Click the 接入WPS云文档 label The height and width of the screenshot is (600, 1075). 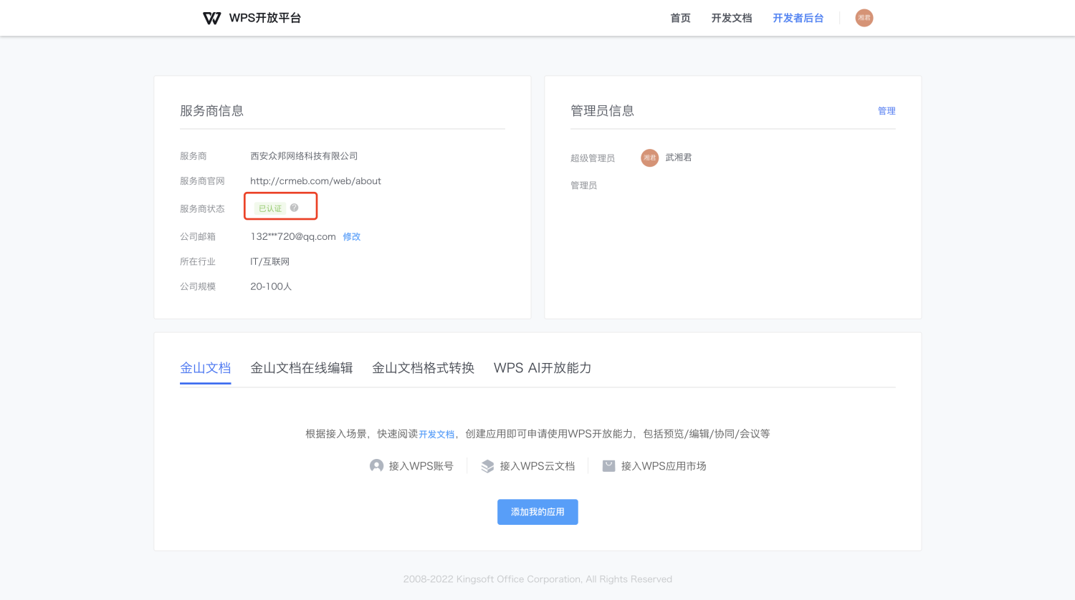tap(537, 466)
